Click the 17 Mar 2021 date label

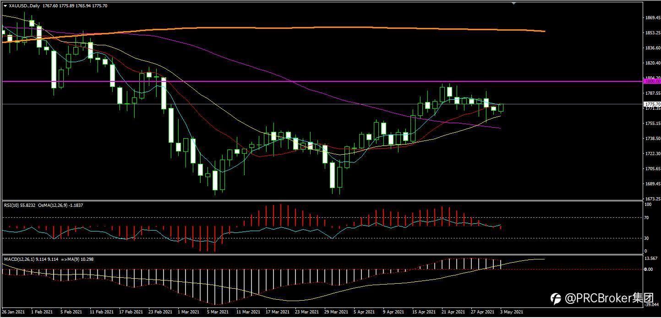(x=277, y=312)
